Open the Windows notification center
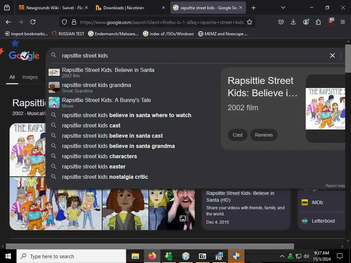Viewport: 351px width, 263px height. pyautogui.click(x=340, y=256)
